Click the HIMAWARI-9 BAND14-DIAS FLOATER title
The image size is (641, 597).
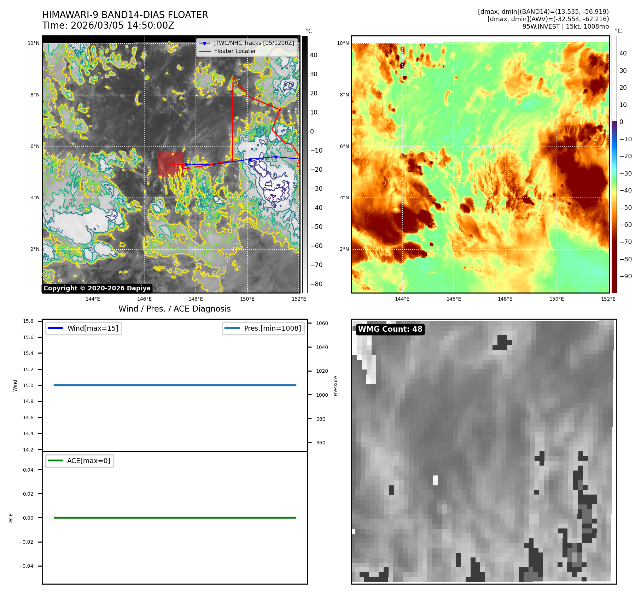click(x=125, y=15)
